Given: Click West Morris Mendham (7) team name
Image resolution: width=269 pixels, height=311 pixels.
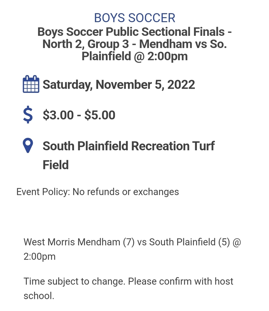Looking at the screenshot, I should 79,242.
